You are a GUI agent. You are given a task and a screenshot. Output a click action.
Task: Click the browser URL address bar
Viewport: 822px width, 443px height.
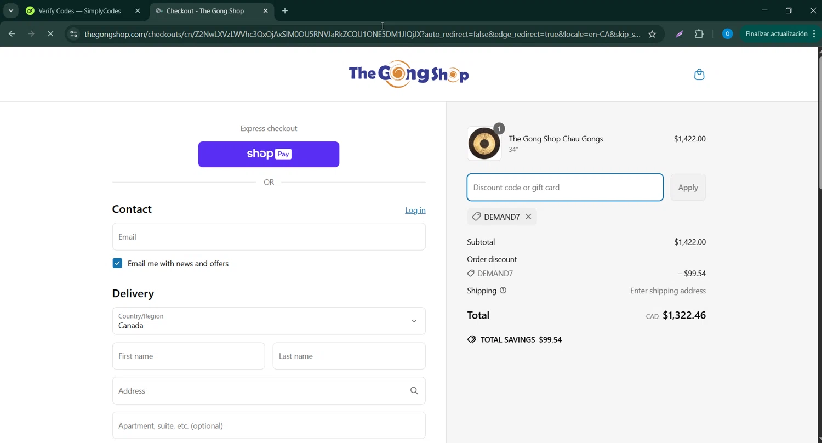[362, 34]
